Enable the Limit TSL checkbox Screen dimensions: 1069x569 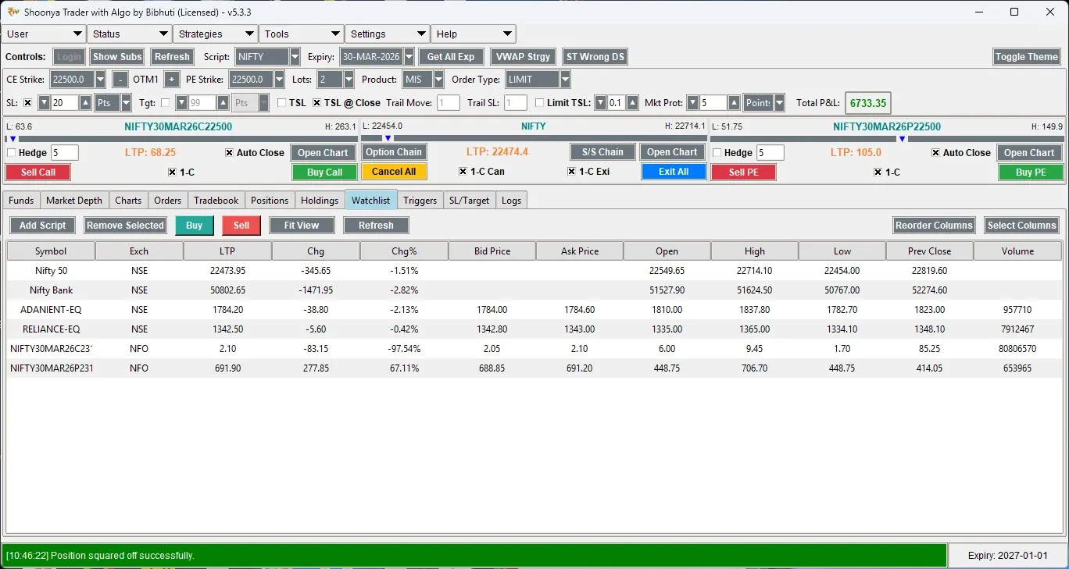point(540,103)
